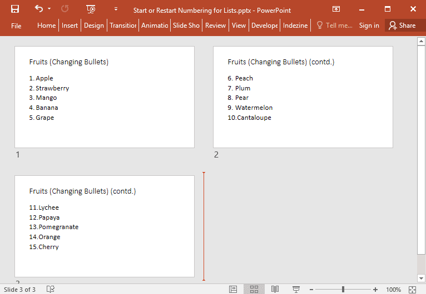Viewport: 426px width, 294px height.
Task: Expand the Undo history dropdown arrow
Action: 49,9
